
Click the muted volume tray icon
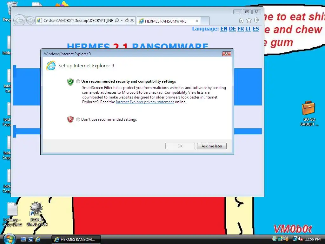coord(300,239)
